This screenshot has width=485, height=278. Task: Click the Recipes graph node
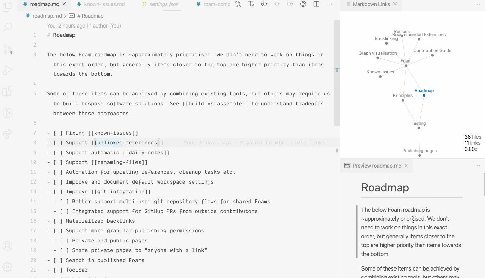[x=402, y=35]
